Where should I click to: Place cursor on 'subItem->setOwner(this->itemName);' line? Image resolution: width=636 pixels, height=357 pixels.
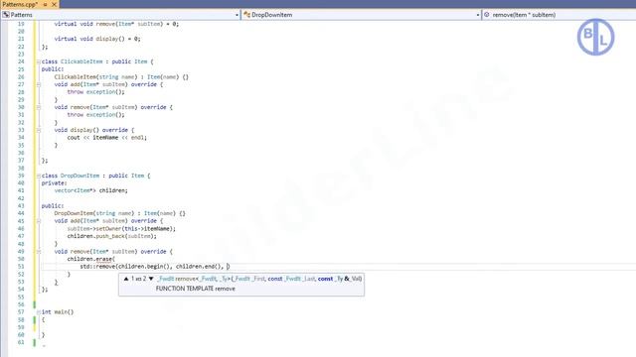coord(121,229)
